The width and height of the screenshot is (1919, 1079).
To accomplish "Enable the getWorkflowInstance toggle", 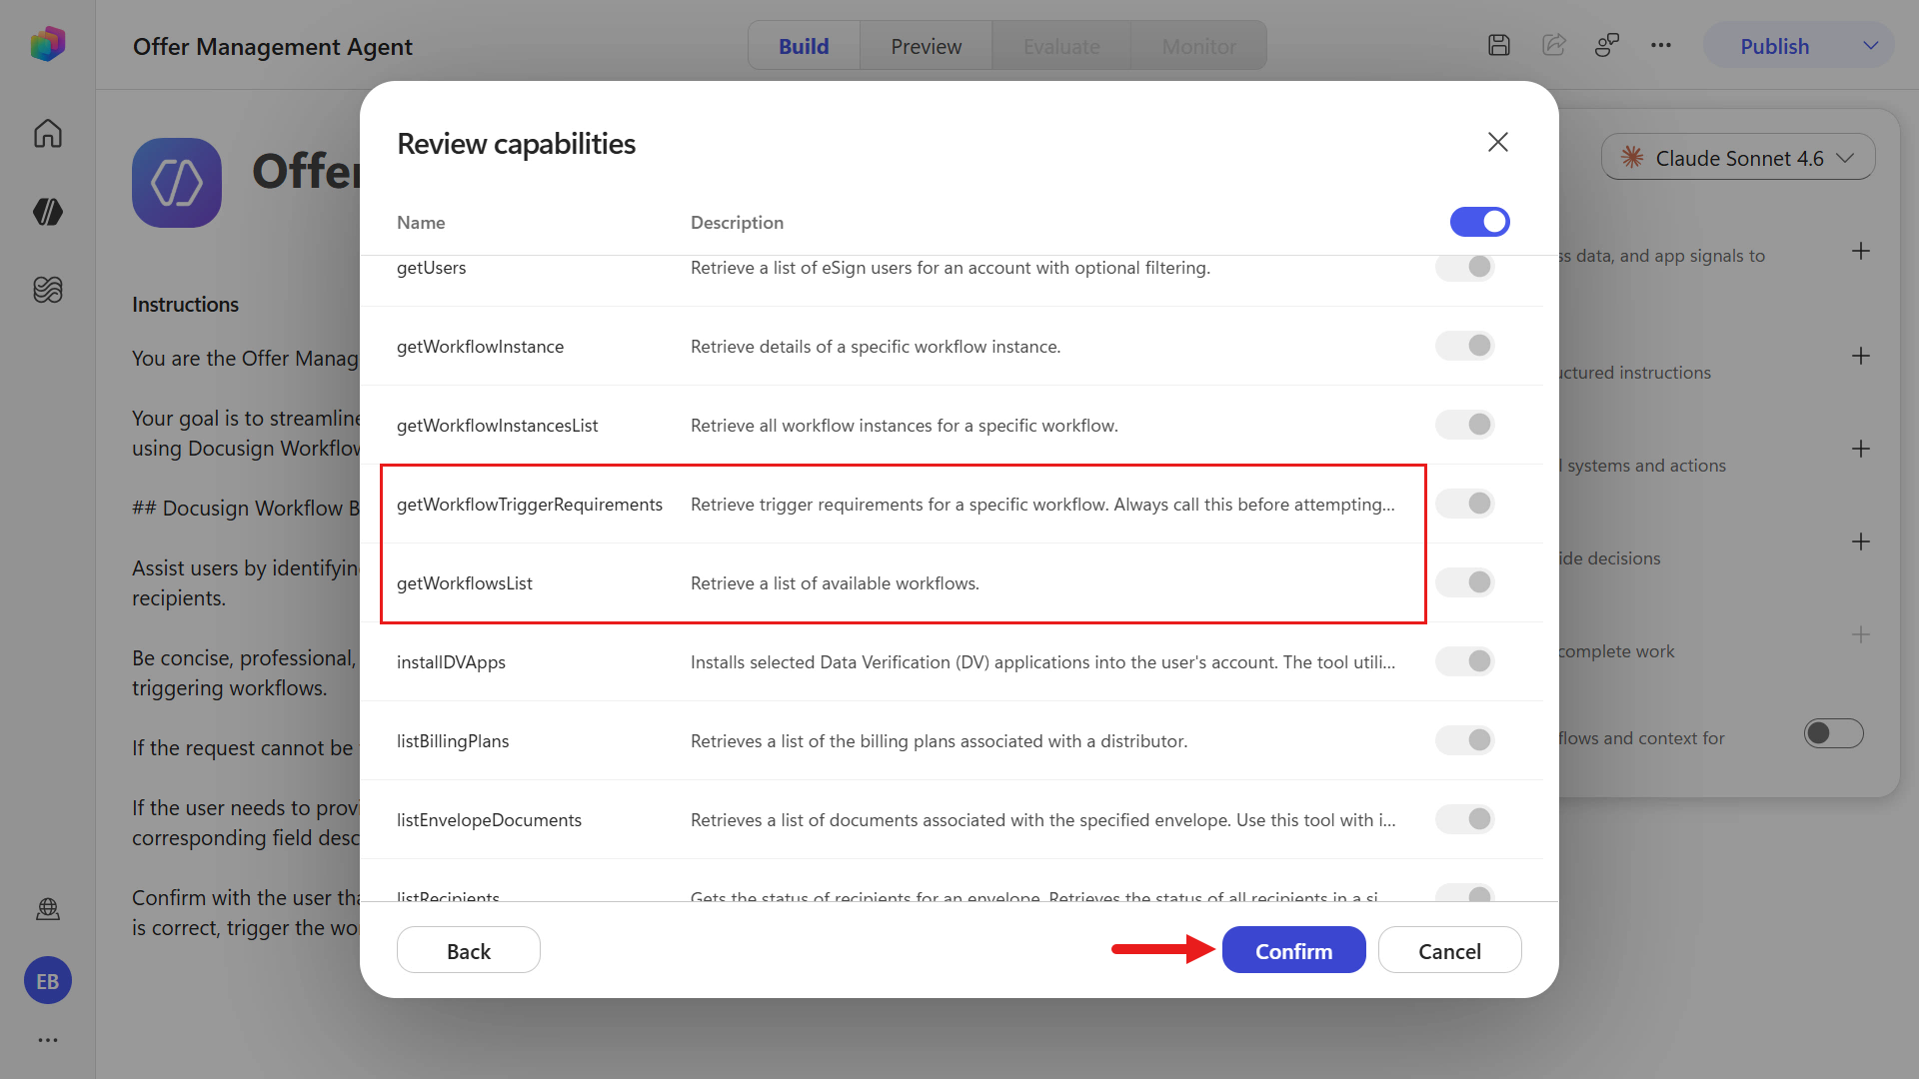I will pyautogui.click(x=1465, y=346).
